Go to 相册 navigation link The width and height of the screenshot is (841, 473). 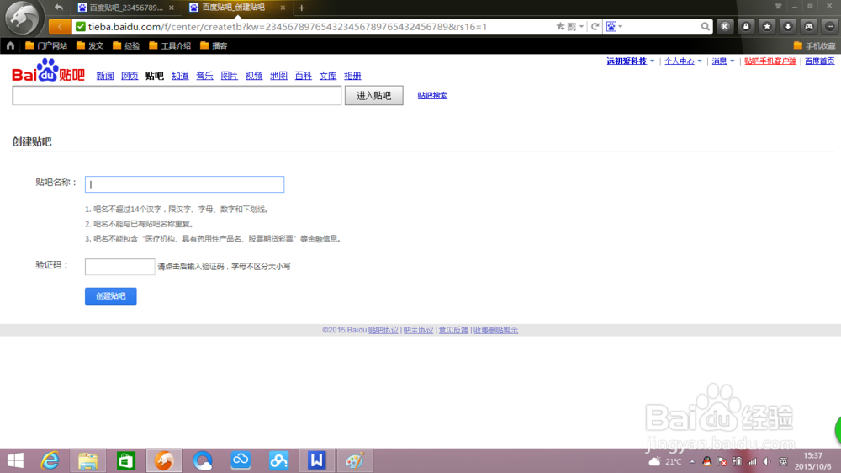pos(353,76)
